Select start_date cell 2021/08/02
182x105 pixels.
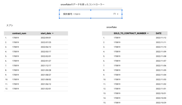tap(46, 79)
